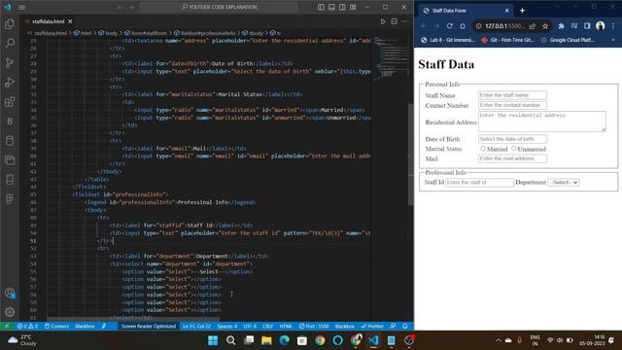Open the VS Code hamburger menu
This screenshot has height=350, width=622.
click(x=21, y=7)
